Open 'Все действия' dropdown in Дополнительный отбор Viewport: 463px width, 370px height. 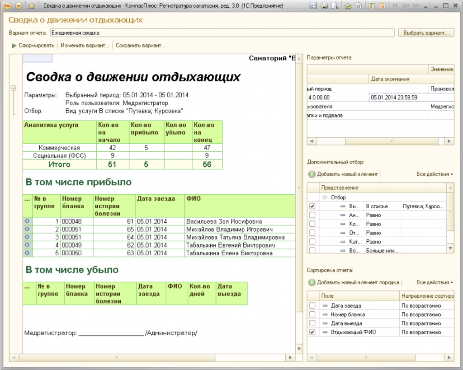[x=434, y=174]
